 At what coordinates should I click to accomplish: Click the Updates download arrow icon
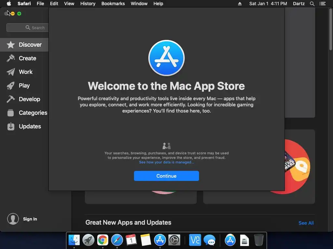tap(11, 126)
